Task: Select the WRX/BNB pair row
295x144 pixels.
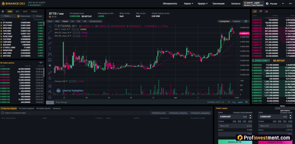Action: click(22, 28)
